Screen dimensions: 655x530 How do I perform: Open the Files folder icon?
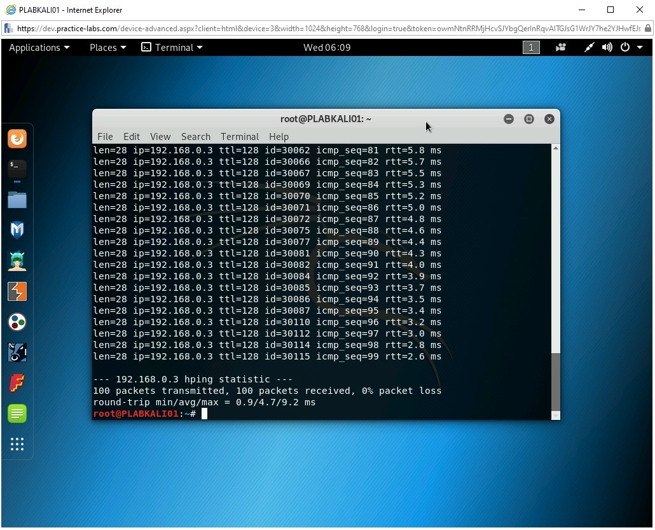pyautogui.click(x=17, y=200)
